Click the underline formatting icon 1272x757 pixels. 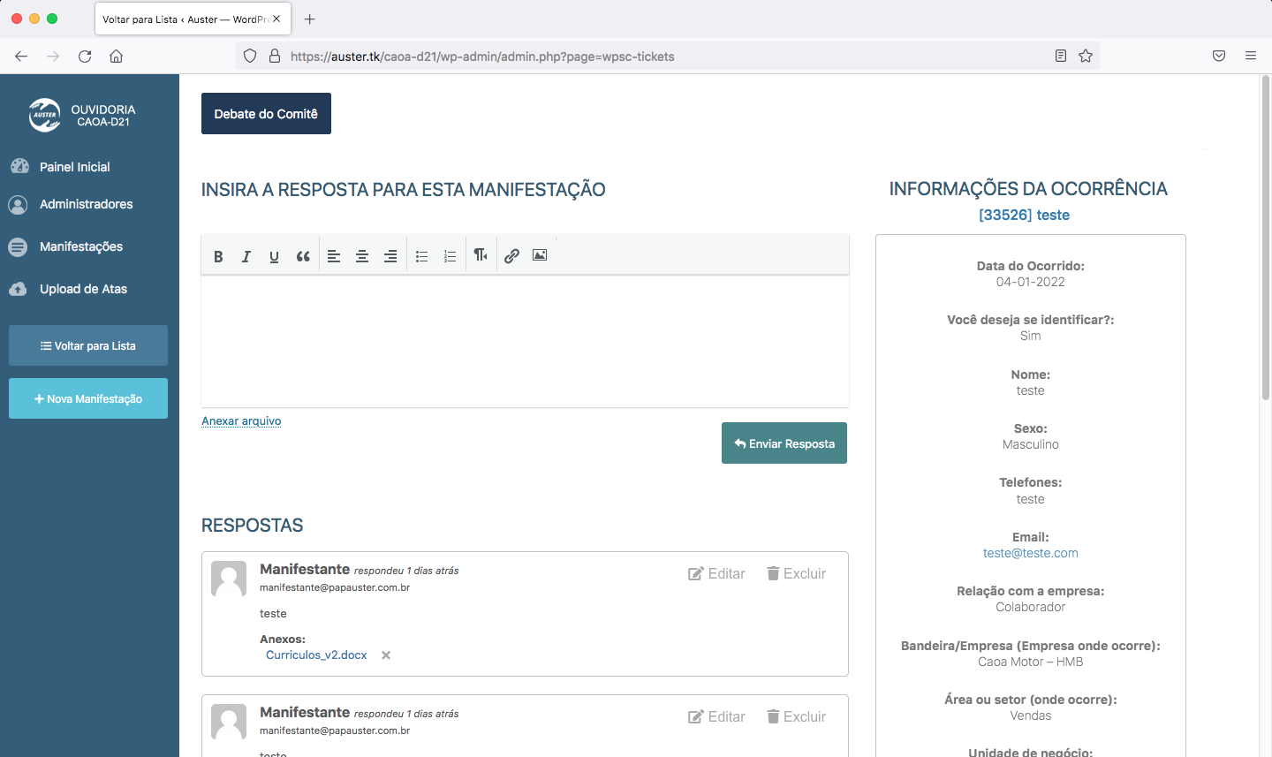(274, 256)
